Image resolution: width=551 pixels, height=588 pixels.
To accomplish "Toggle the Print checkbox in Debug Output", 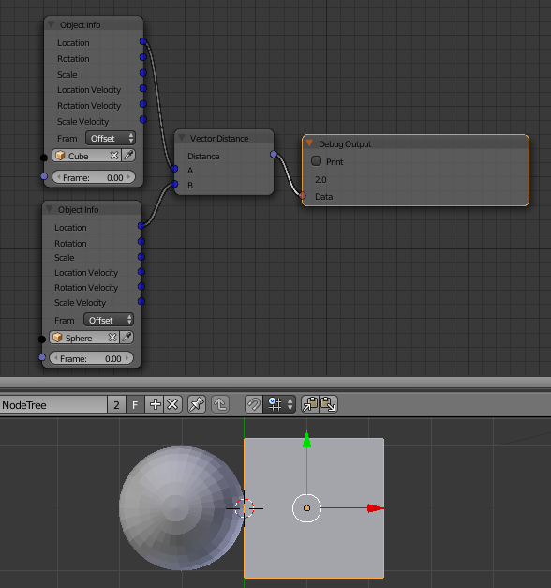I will (x=317, y=161).
